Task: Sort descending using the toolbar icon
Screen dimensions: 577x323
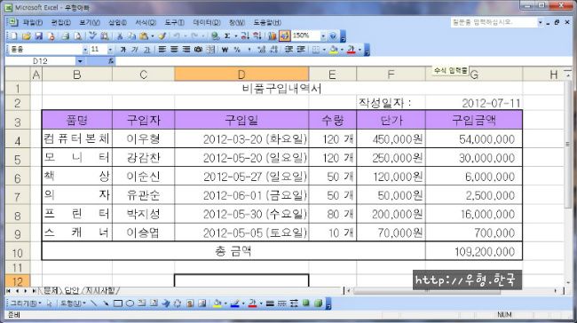Action: [257, 36]
